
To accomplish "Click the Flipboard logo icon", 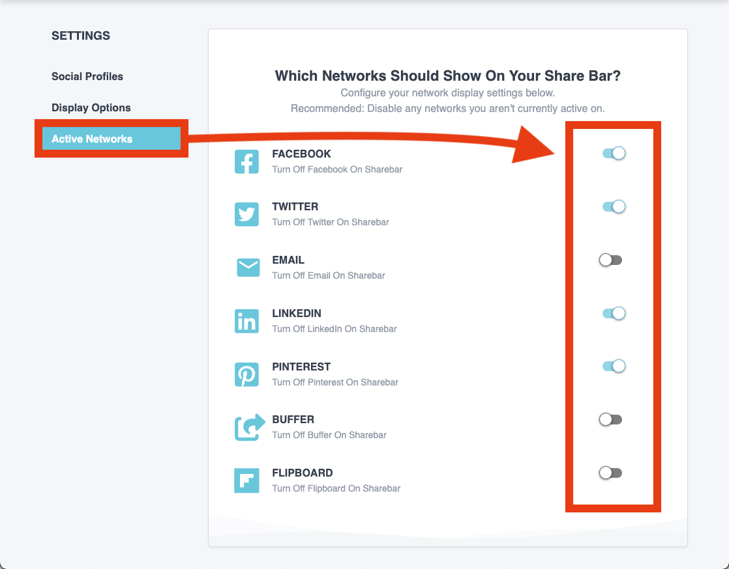I will tap(247, 480).
